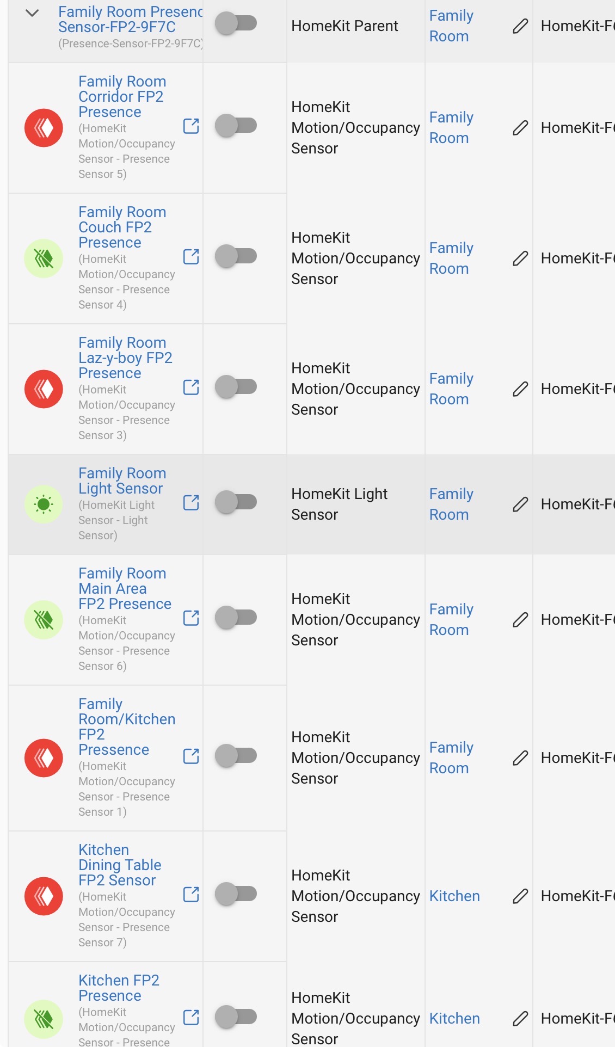Screen dimensions: 615x1047
Task: Click the pencil edit icon for Kitchen Dining Table row
Action: (520, 896)
